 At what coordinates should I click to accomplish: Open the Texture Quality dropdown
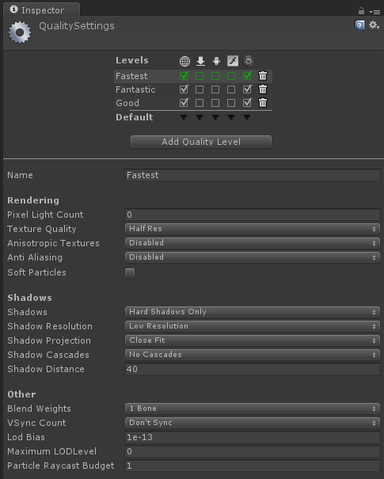pyautogui.click(x=253, y=229)
